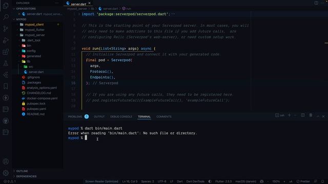Open the Accounts menu icon

(x=6, y=162)
